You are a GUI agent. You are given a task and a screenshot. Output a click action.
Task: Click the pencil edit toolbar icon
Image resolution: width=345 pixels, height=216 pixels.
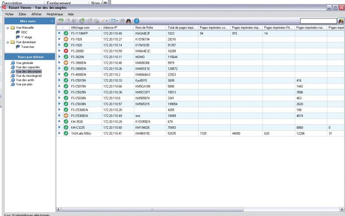pyautogui.click(x=103, y=21)
